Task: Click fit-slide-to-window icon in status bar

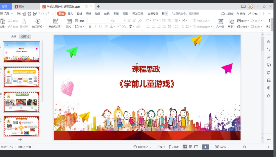Action: pos(217,147)
